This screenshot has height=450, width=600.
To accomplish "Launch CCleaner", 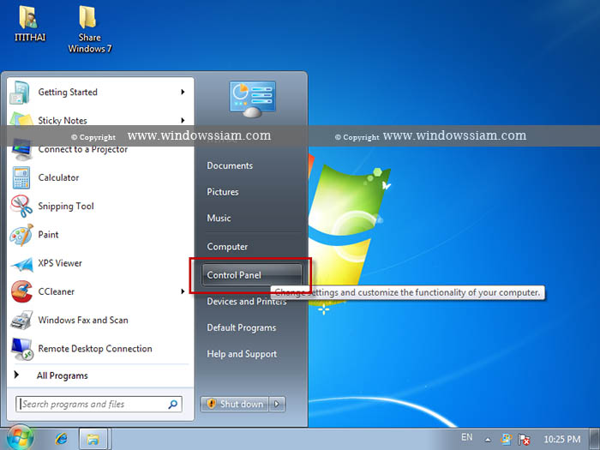I will tap(57, 291).
